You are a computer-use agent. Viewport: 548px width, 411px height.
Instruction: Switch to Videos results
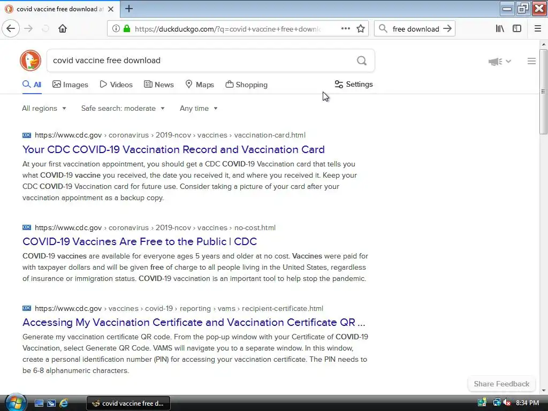click(x=116, y=85)
